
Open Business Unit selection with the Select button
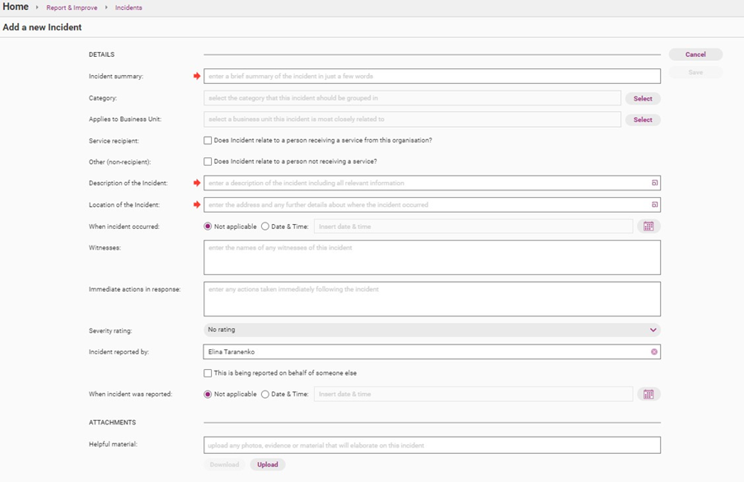643,119
